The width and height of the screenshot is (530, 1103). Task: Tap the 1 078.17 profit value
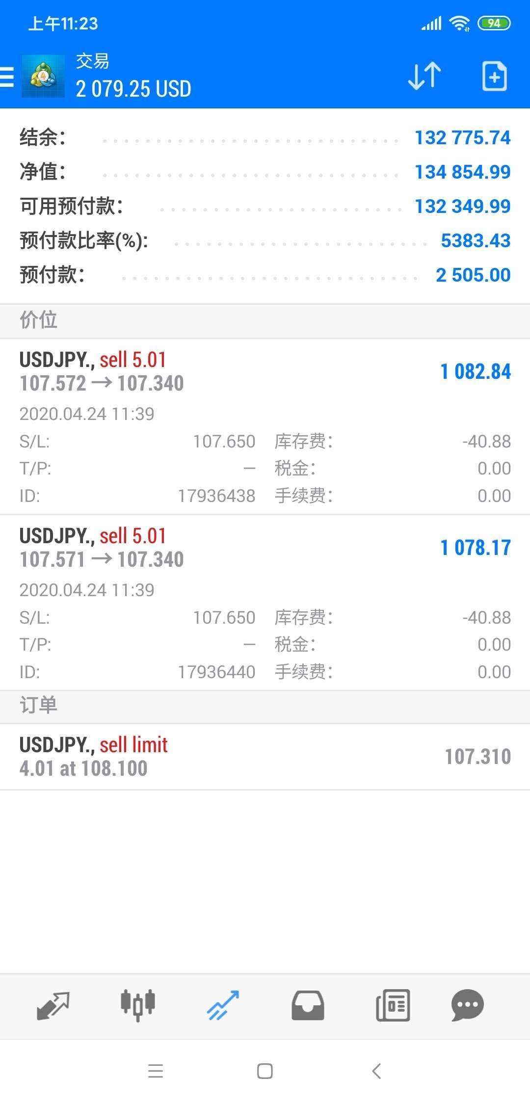[475, 548]
